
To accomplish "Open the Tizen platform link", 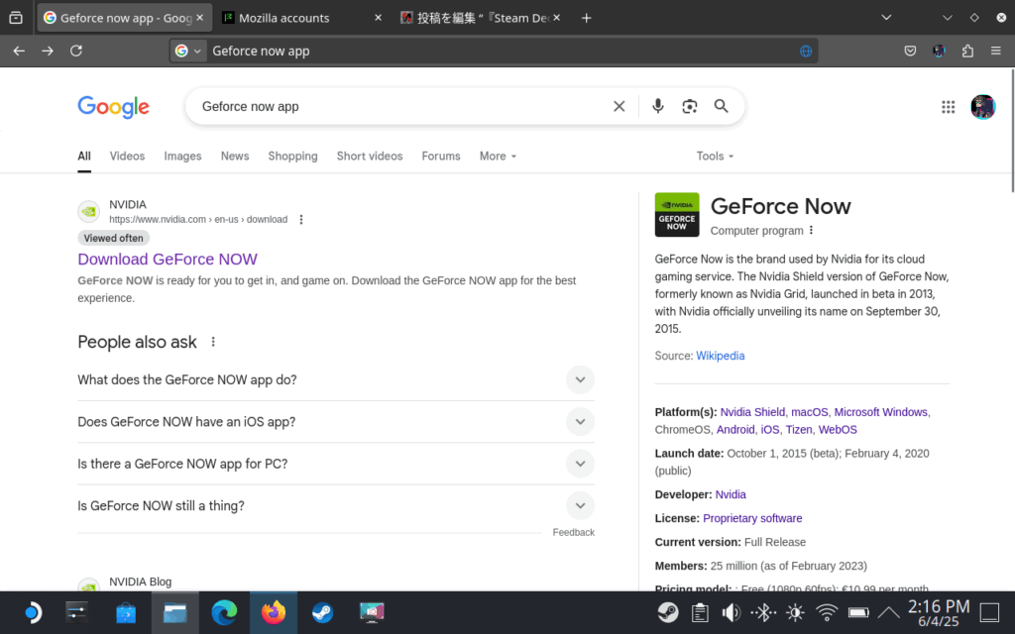I will (799, 430).
